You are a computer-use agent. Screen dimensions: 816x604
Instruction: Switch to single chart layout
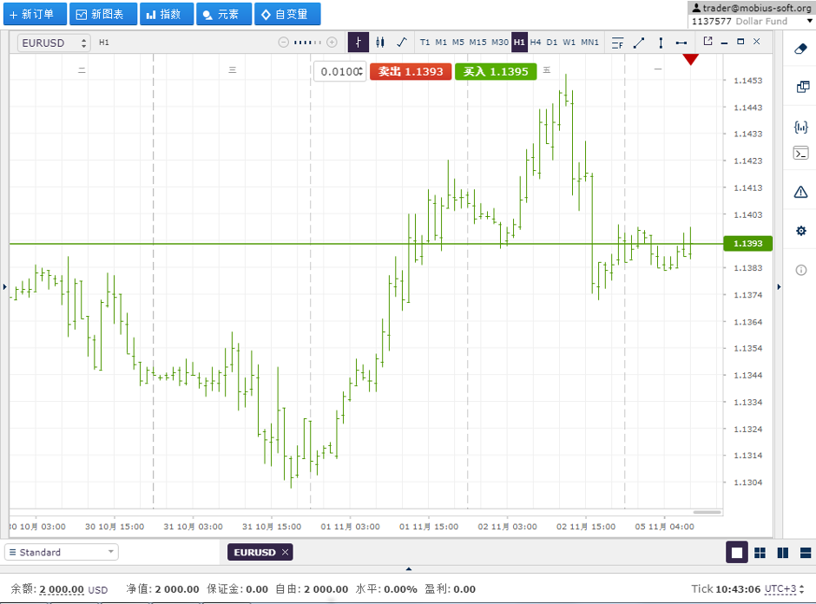[x=737, y=553]
